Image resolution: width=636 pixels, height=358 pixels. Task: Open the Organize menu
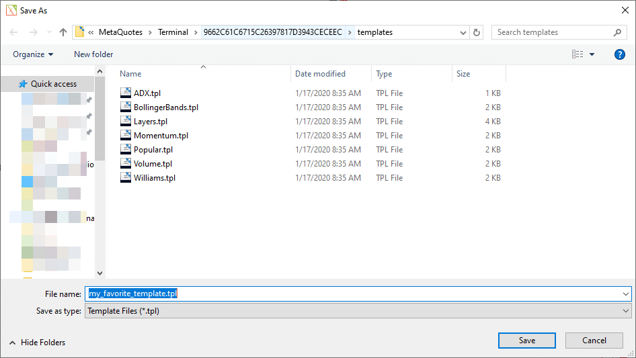pyautogui.click(x=33, y=54)
